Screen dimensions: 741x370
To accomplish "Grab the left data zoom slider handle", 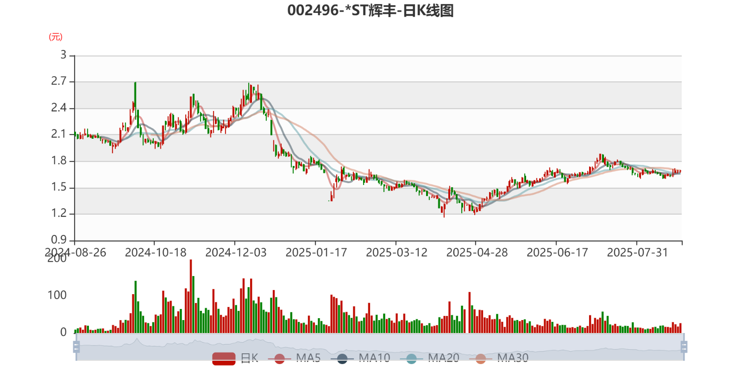I will click(76, 347).
